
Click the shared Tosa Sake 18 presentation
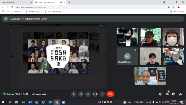coord(58,56)
